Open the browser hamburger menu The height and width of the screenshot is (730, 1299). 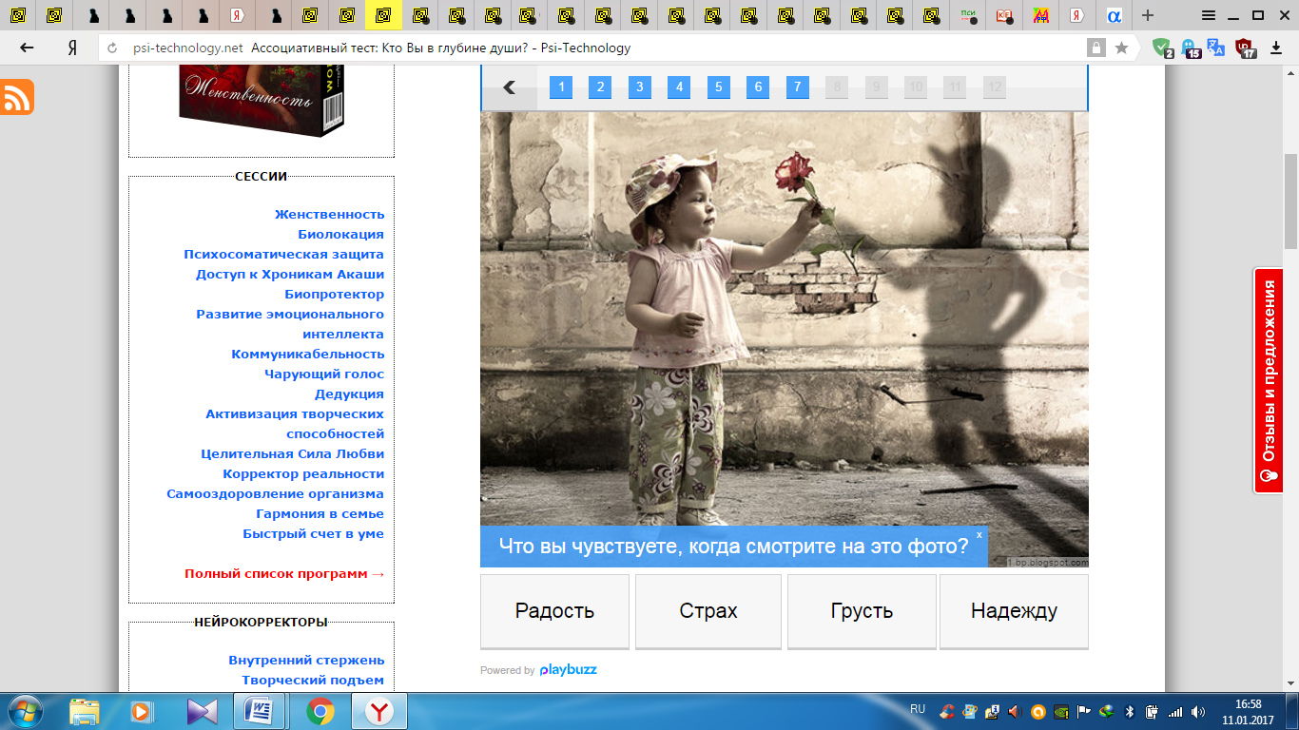(x=1209, y=15)
